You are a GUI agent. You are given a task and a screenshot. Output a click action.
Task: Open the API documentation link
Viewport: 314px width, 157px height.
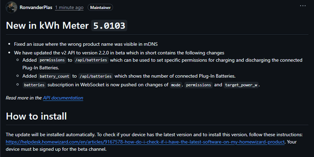tap(63, 98)
